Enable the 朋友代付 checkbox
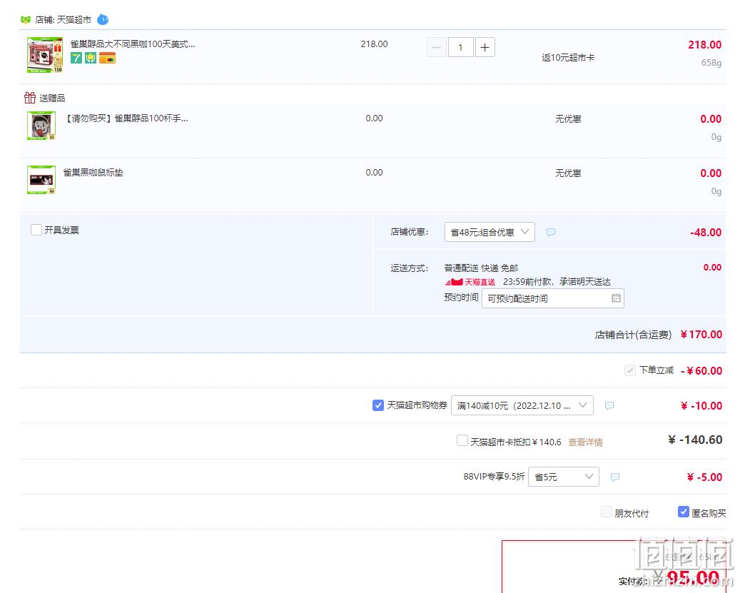The width and height of the screenshot is (740, 593). coord(607,512)
